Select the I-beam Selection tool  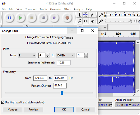(x=80, y=15)
